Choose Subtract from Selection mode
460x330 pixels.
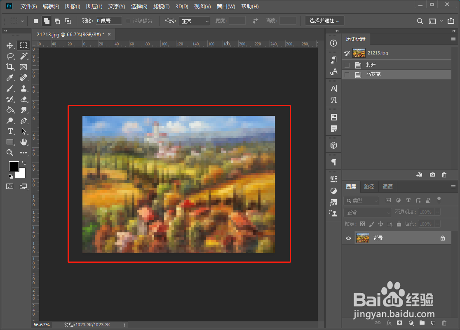click(x=57, y=21)
